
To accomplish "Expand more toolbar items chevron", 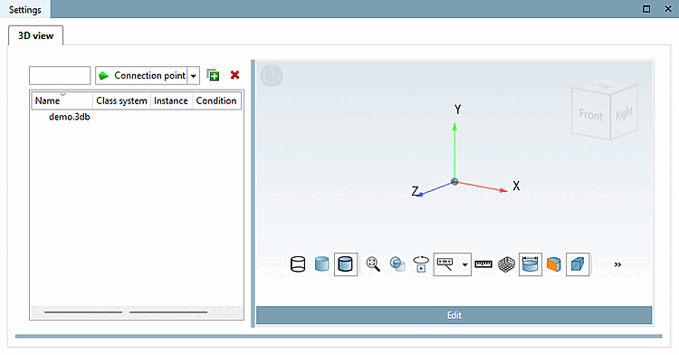I will coord(617,264).
